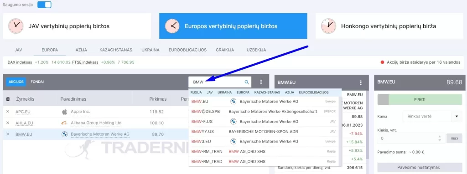Open the Honkongo vertybinių popierių birža card
Screen dimensions: 467x174
[x=389, y=26]
